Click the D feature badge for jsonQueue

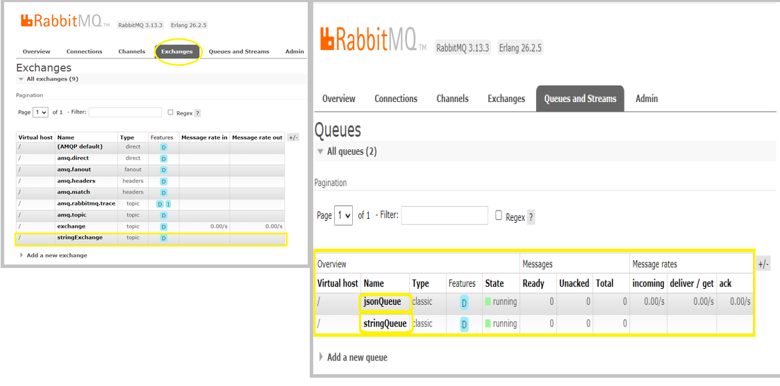[464, 303]
